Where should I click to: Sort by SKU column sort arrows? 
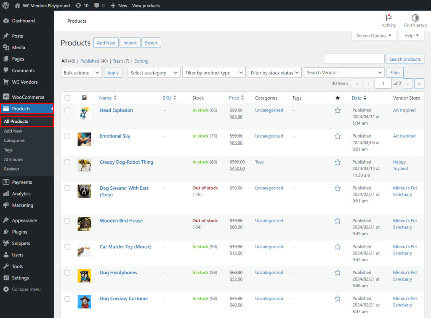[175, 98]
